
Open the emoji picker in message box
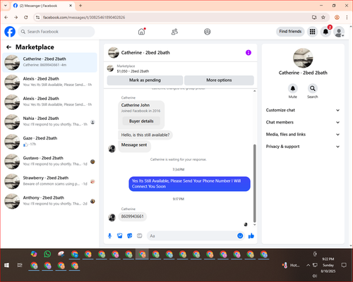click(x=240, y=235)
